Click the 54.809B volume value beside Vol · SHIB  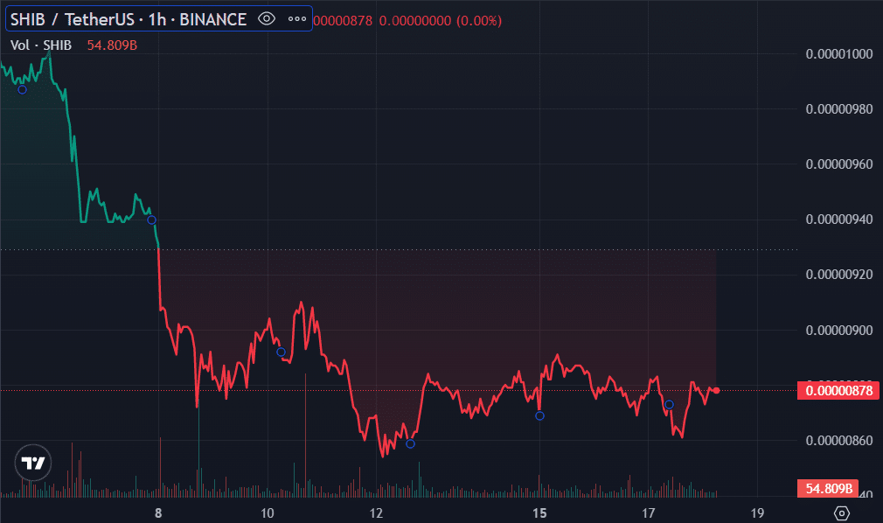coord(112,45)
